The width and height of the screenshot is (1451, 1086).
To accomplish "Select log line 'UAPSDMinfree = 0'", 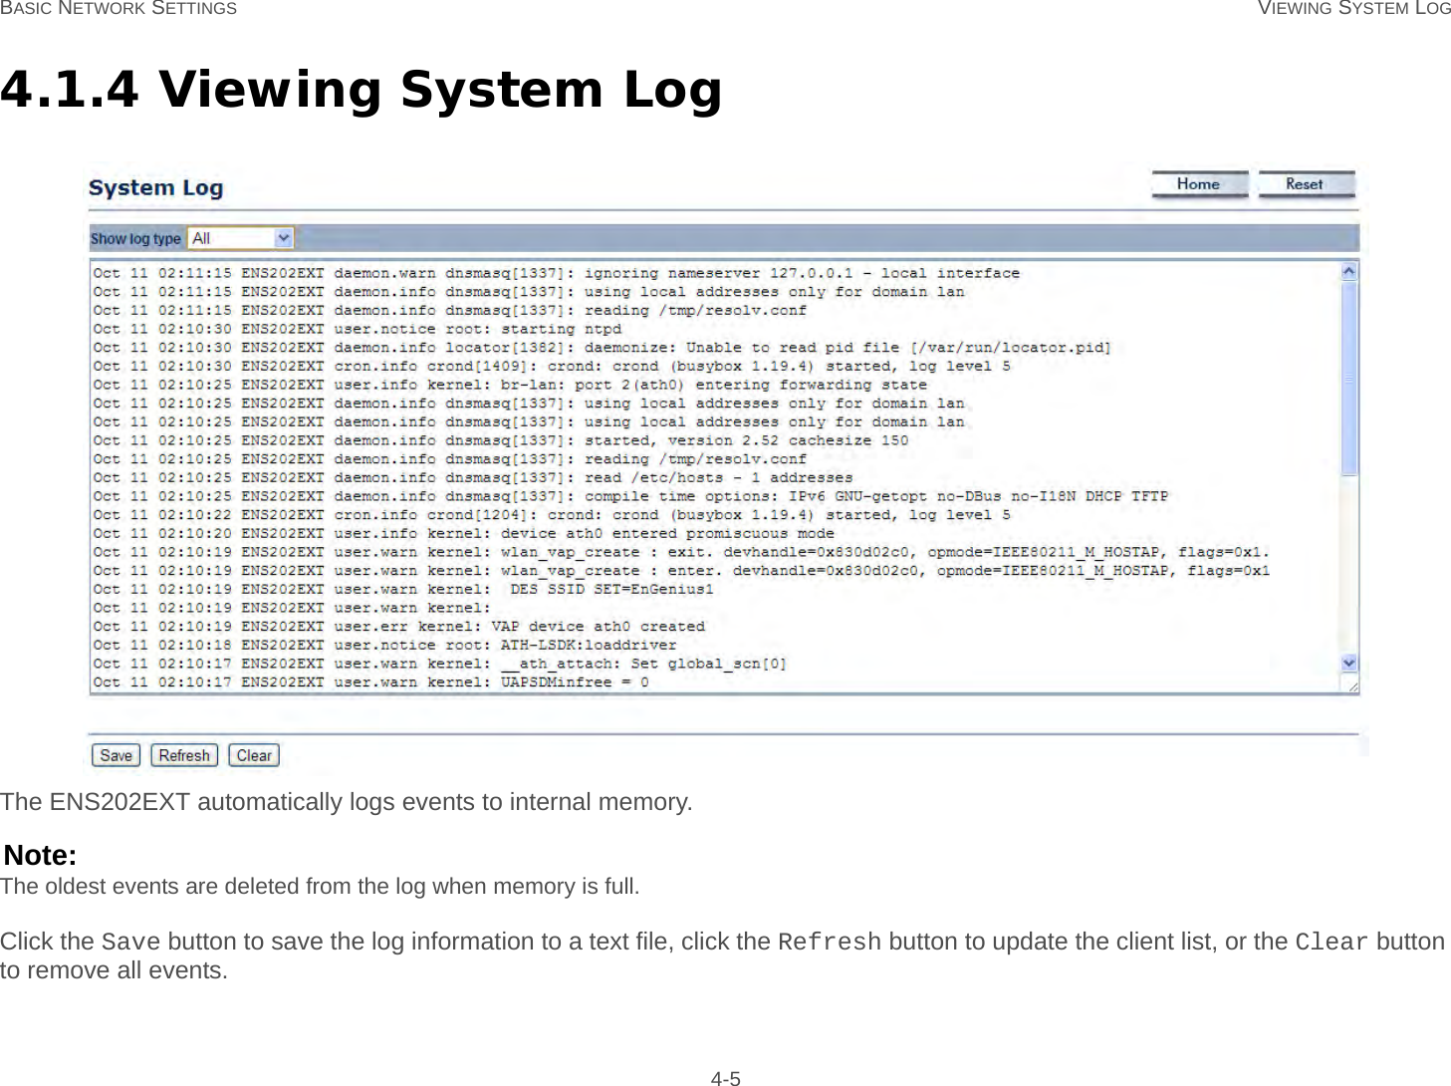I will click(371, 682).
